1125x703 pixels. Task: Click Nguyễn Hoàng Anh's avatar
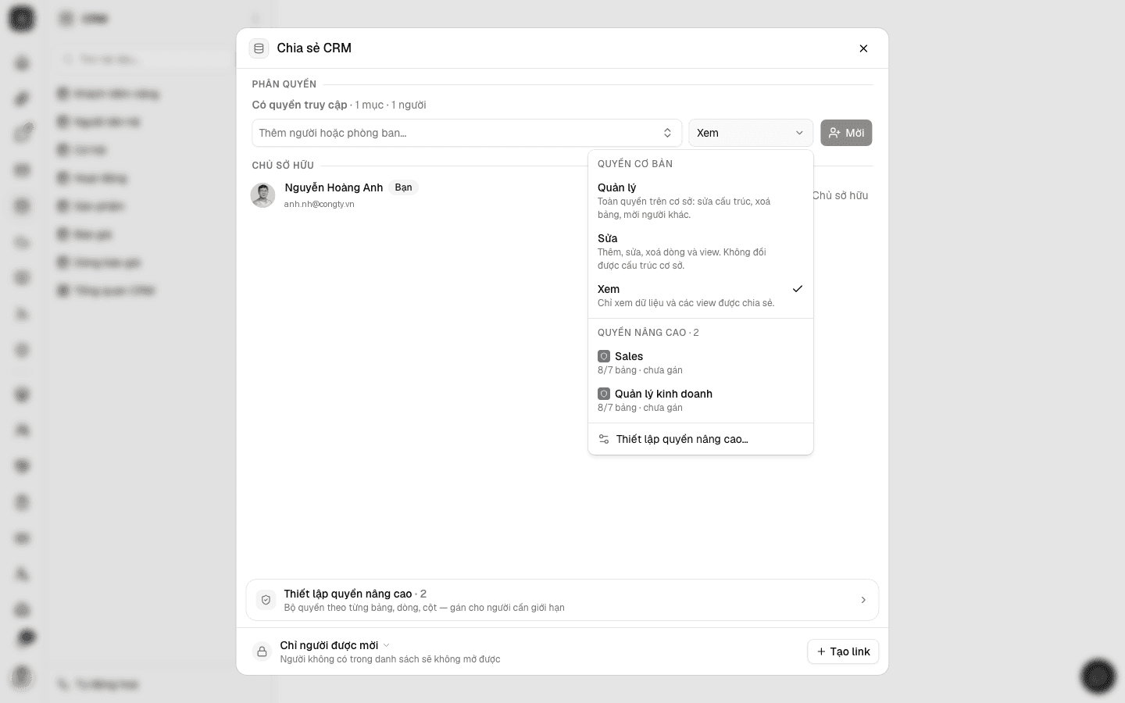pos(262,195)
